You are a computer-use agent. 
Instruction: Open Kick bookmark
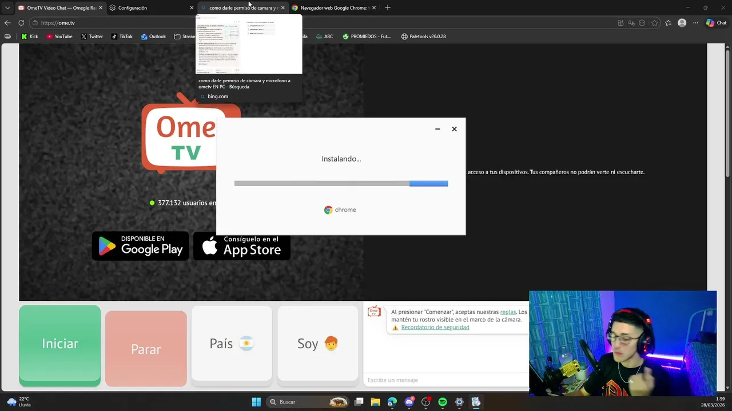(30, 37)
